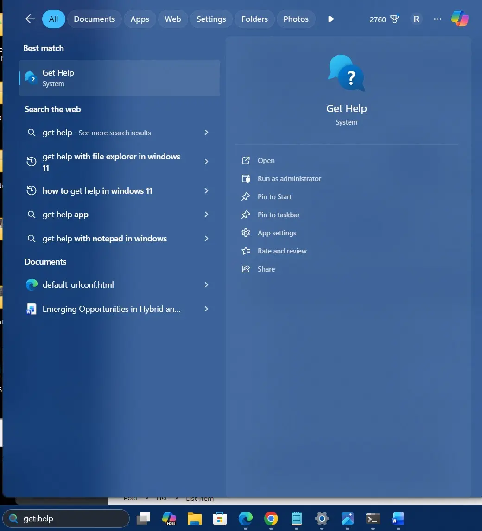Select the All filter tab
482x531 pixels.
coord(53,19)
